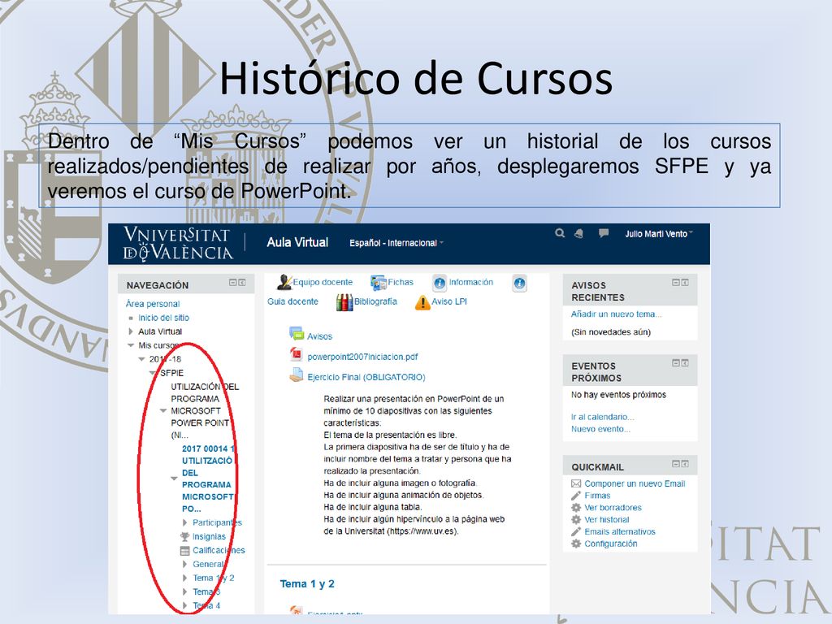832x624 pixels.
Task: Go to Inicio del sitio
Action: coord(163,318)
